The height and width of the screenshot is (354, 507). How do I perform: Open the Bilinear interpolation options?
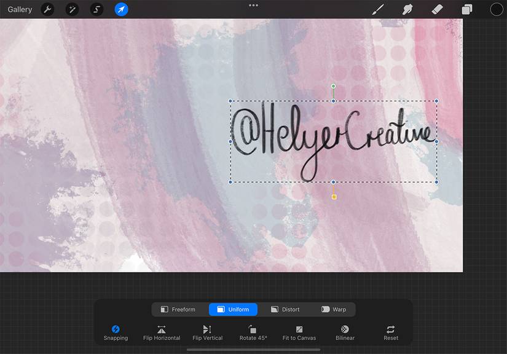pos(344,332)
